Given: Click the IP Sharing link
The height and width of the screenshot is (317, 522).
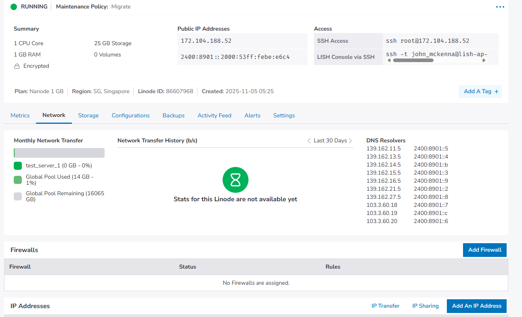Looking at the screenshot, I should tap(425, 306).
